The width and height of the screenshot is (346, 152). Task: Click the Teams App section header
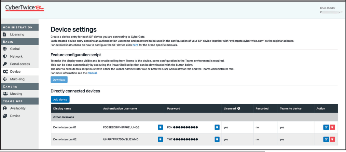20,101
